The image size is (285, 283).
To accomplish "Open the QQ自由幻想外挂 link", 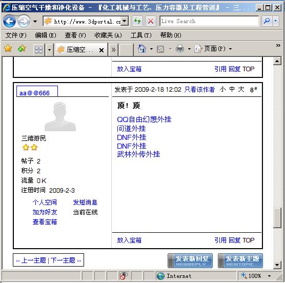I will coord(144,119).
